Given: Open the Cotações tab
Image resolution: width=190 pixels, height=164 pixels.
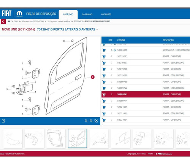Looking at the screenshot, I should coord(106,14).
